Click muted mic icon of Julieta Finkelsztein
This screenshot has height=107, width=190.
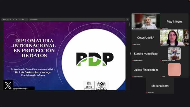tap(132, 77)
